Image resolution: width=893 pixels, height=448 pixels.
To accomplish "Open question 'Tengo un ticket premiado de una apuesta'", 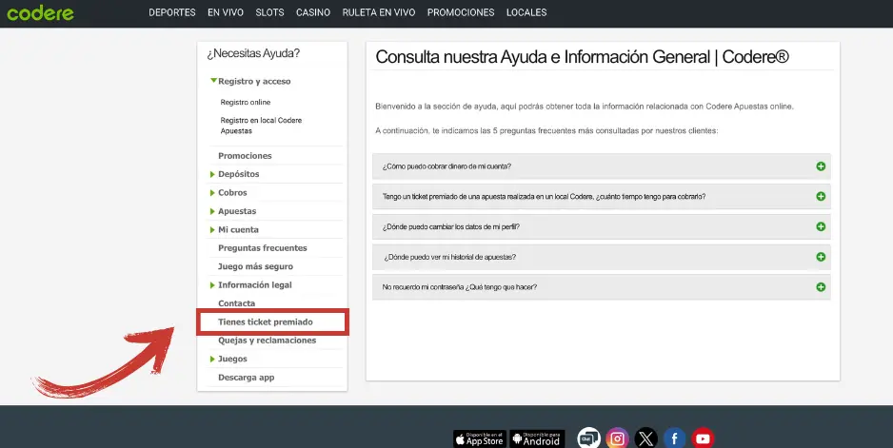I will (602, 196).
